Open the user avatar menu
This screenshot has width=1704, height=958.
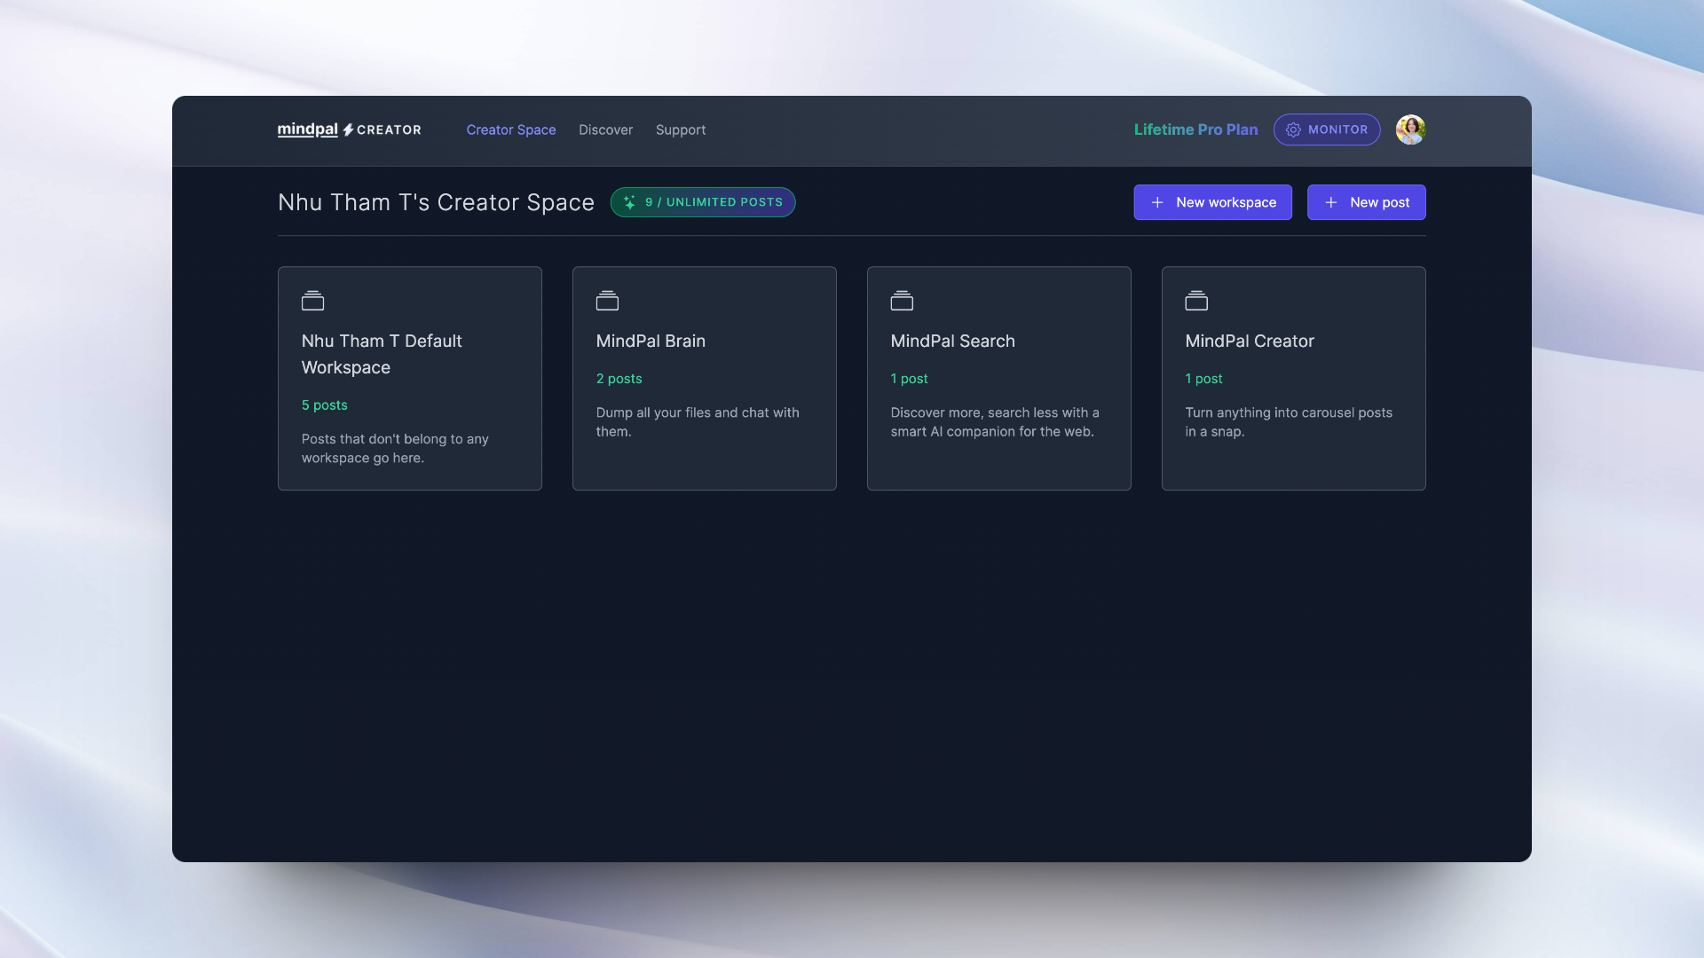1410,130
